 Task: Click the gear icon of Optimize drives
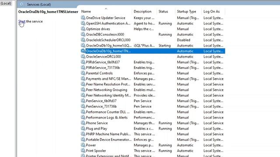click(x=83, y=29)
